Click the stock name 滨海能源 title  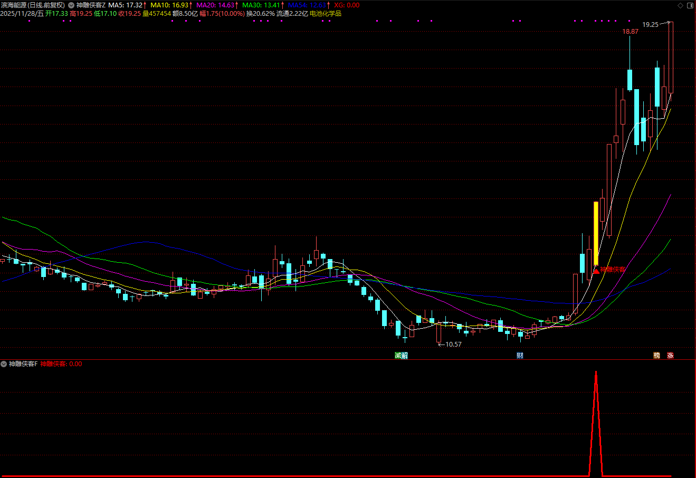(17, 5)
